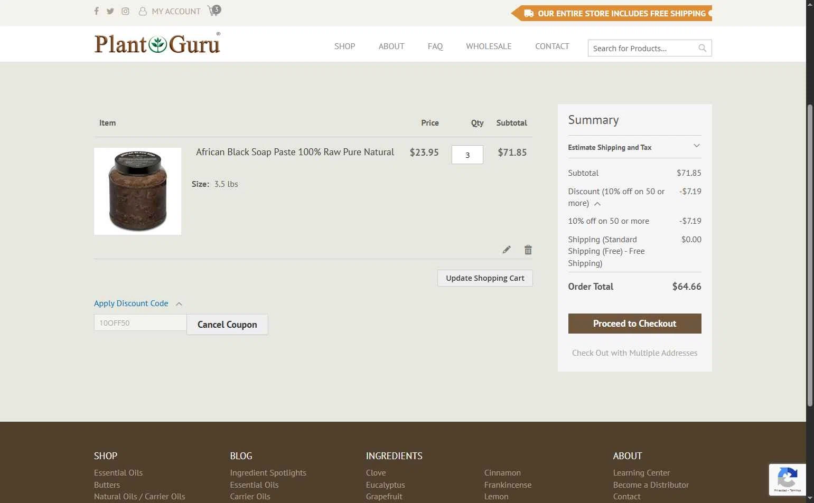This screenshot has width=814, height=503.
Task: Collapse the Apply Discount Code section
Action: [x=138, y=303]
